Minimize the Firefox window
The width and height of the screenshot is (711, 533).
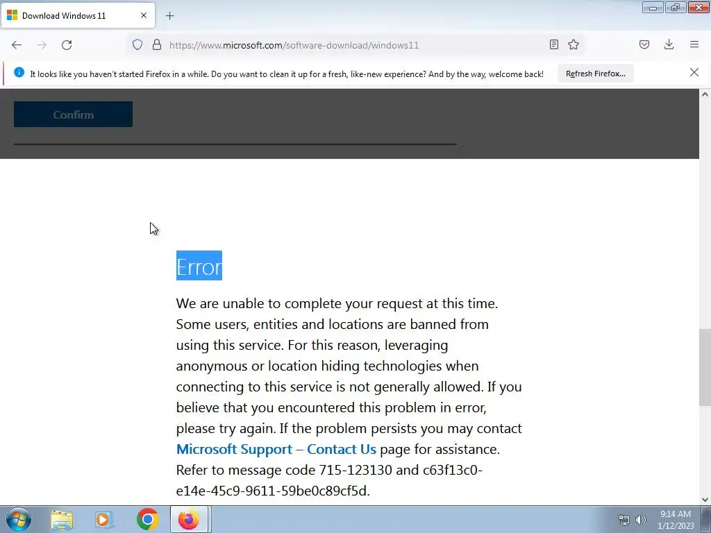pos(653,8)
